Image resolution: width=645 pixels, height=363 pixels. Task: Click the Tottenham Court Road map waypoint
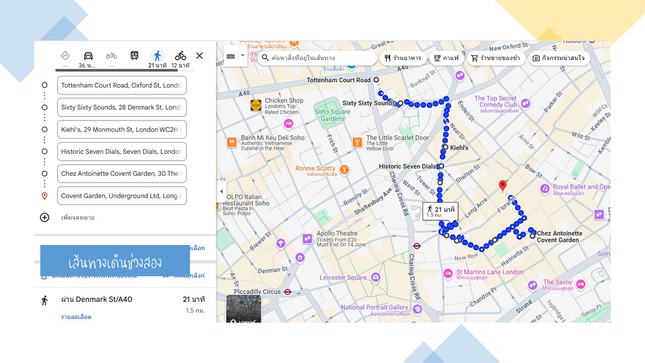pyautogui.click(x=376, y=80)
